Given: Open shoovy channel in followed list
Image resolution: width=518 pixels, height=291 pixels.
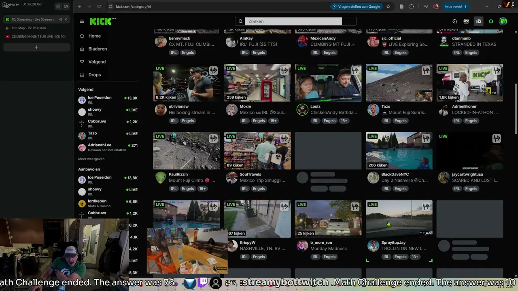Looking at the screenshot, I should 108,112.
